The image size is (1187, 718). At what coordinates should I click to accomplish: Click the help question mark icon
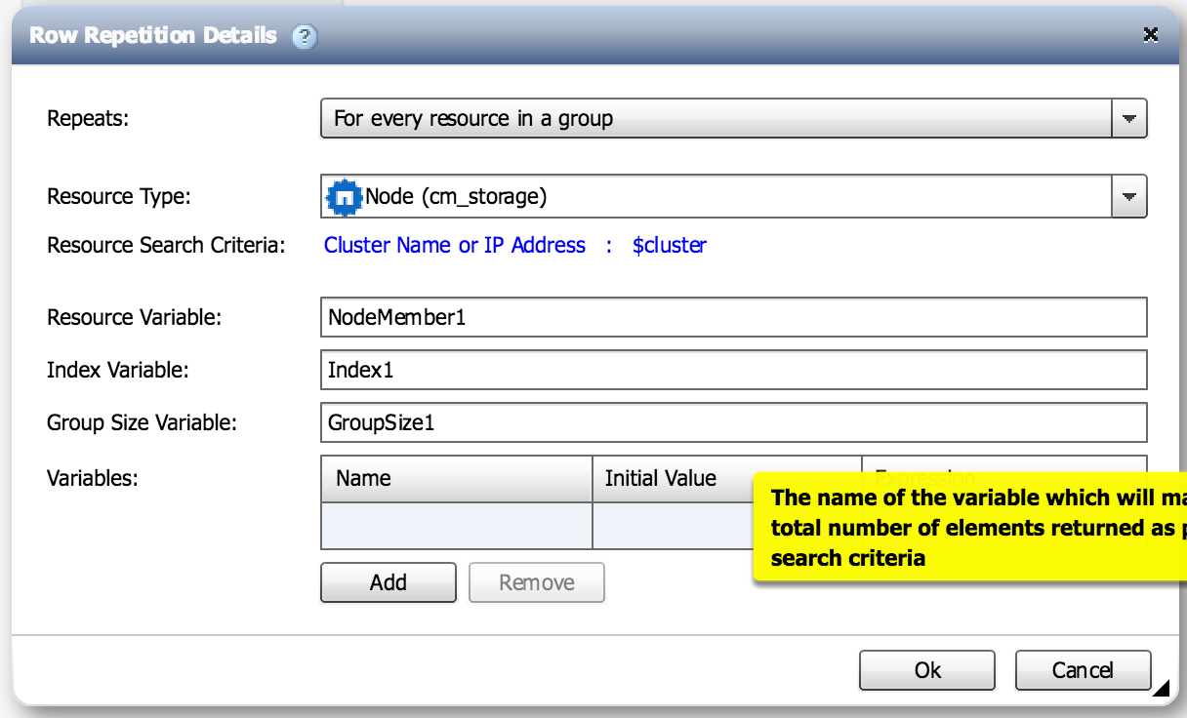(x=305, y=37)
